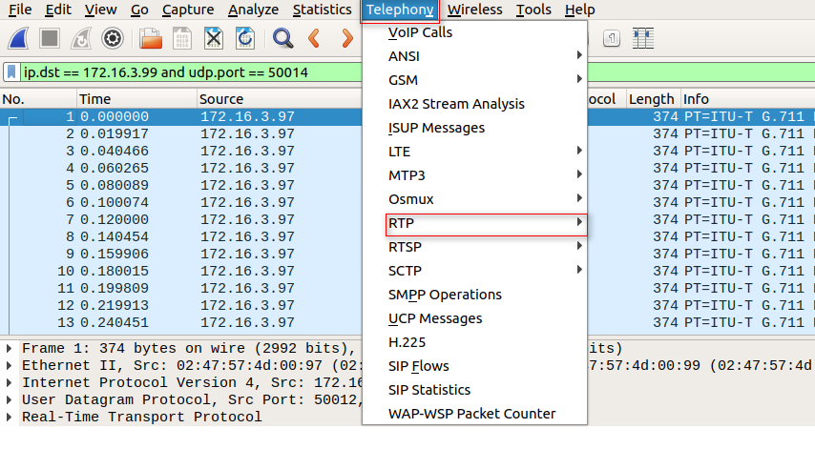The width and height of the screenshot is (815, 449).
Task: Expand Ethernet II details
Action: click(9, 365)
